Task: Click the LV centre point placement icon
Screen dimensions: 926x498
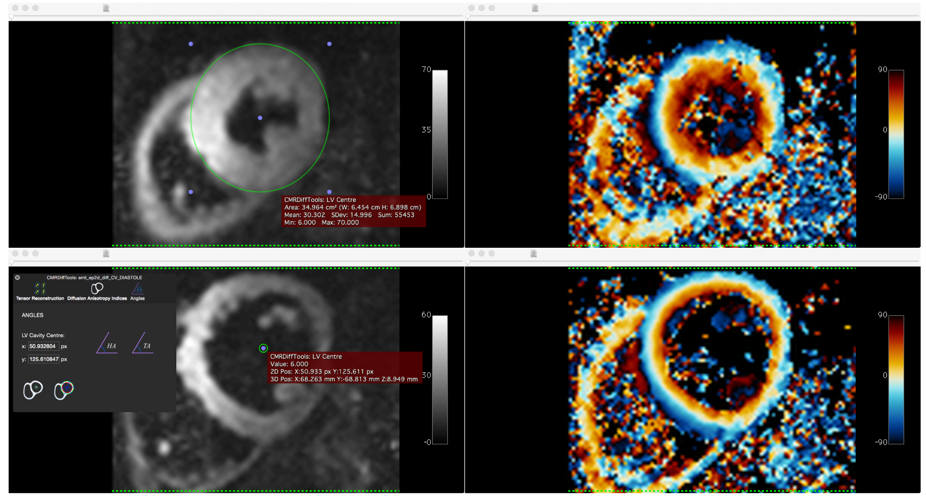Action: click(x=33, y=390)
